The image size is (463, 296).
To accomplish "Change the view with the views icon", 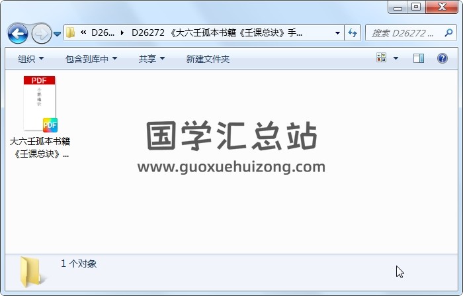I will tap(381, 58).
